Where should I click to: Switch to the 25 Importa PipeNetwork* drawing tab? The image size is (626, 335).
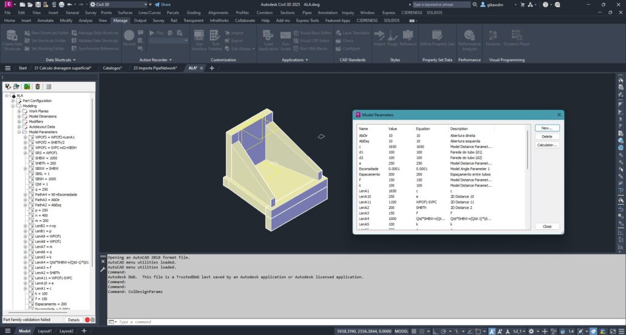(155, 68)
